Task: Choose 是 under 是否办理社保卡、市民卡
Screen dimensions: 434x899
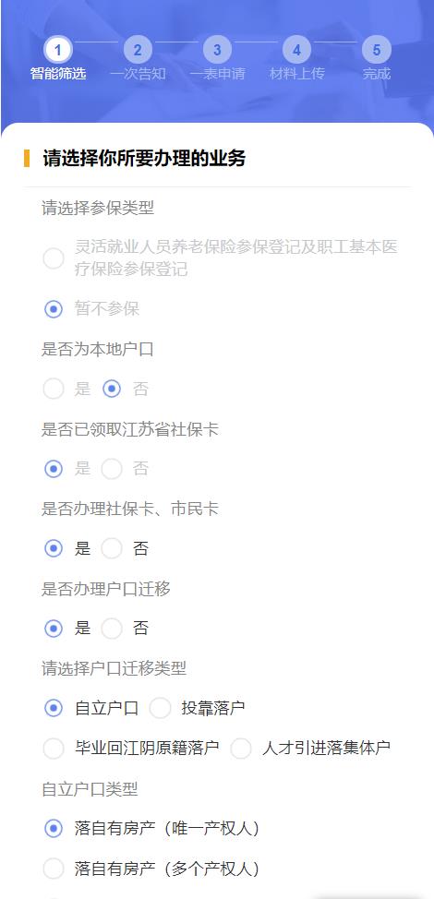Action: (54, 548)
